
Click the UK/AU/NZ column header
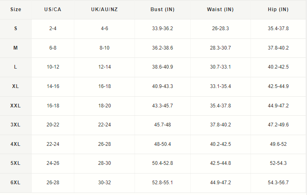tap(104, 10)
